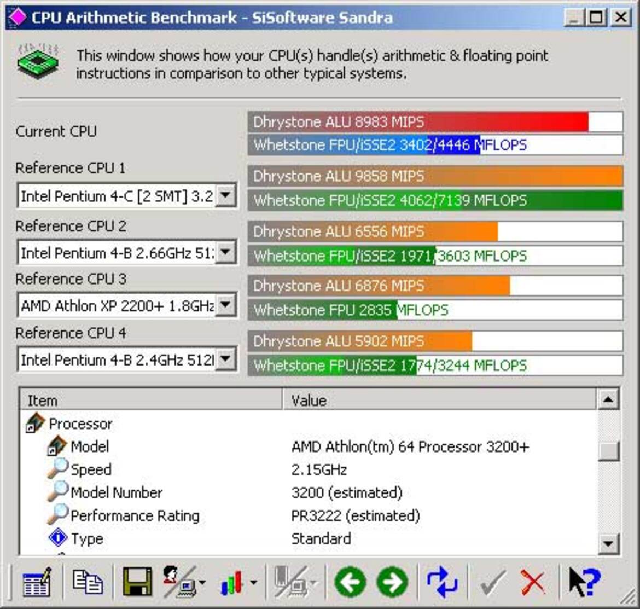Click the Performance Rating label
This screenshot has height=609, width=640.
[x=135, y=515]
